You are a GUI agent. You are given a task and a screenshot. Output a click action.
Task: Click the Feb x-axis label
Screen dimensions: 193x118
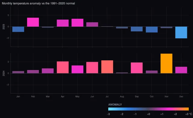(x=33, y=97)
